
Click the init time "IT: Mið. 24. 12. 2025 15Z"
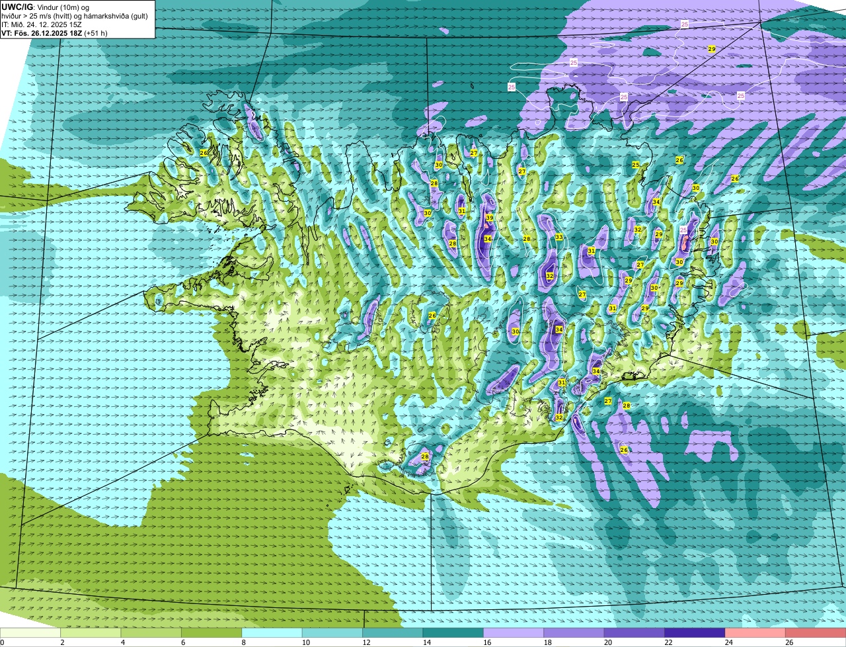coord(42,24)
